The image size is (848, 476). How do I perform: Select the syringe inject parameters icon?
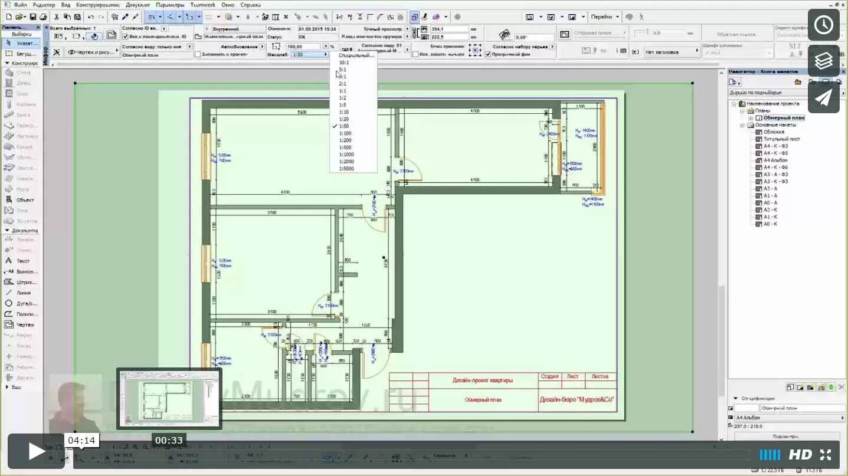pyautogui.click(x=136, y=17)
